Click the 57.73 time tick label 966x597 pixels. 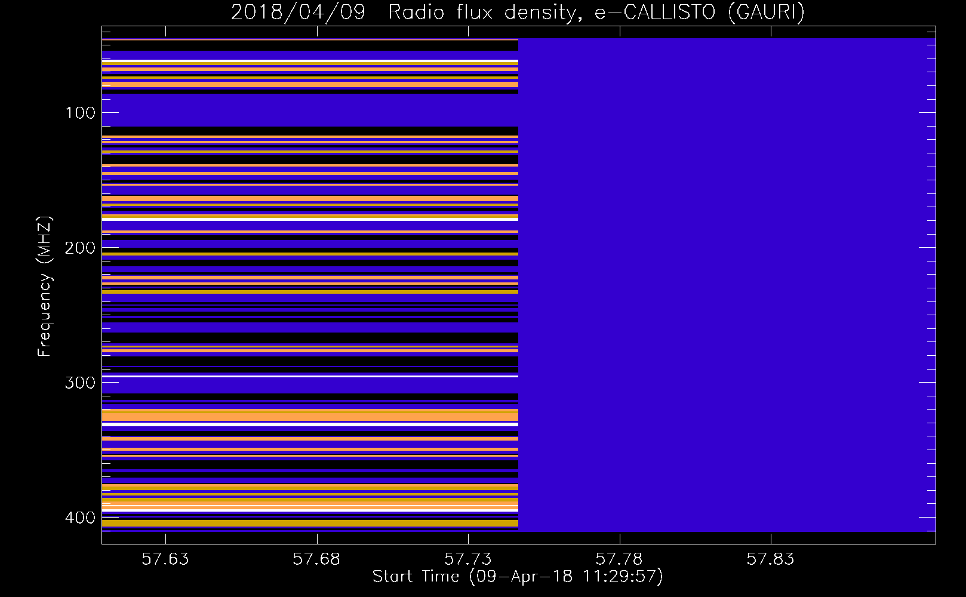[468, 559]
